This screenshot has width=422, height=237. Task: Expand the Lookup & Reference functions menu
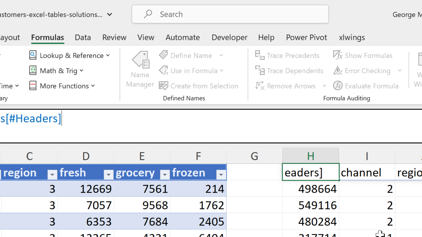click(70, 55)
